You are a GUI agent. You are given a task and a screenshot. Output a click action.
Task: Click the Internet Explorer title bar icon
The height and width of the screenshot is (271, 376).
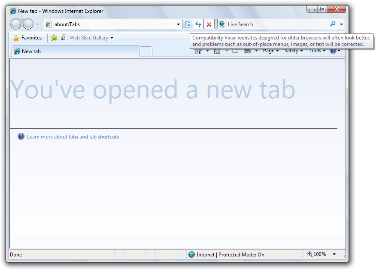(x=13, y=11)
